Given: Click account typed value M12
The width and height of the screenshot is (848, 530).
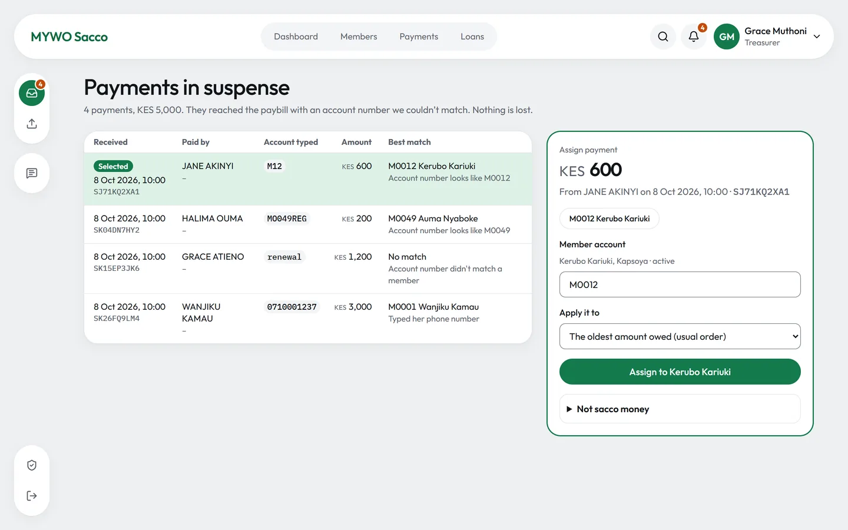Looking at the screenshot, I should coord(274,166).
